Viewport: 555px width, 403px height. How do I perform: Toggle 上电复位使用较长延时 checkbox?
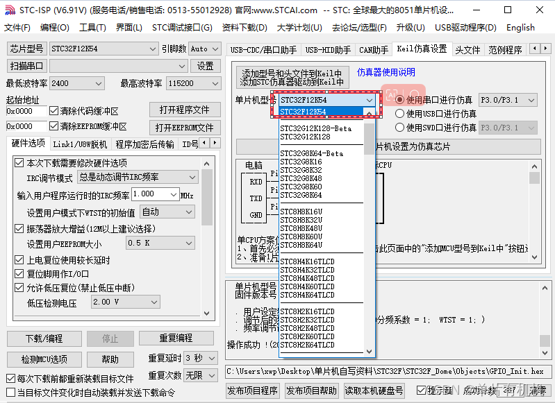(x=19, y=260)
